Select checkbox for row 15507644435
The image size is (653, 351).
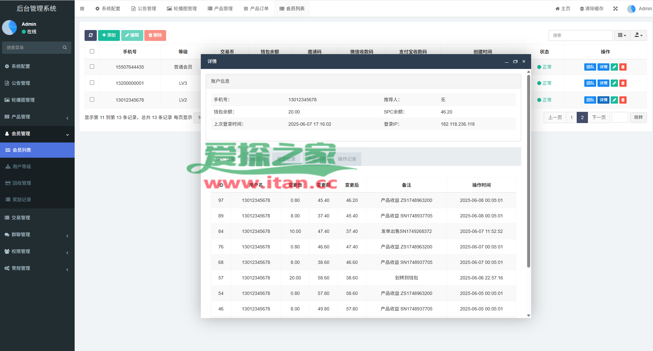(x=92, y=67)
